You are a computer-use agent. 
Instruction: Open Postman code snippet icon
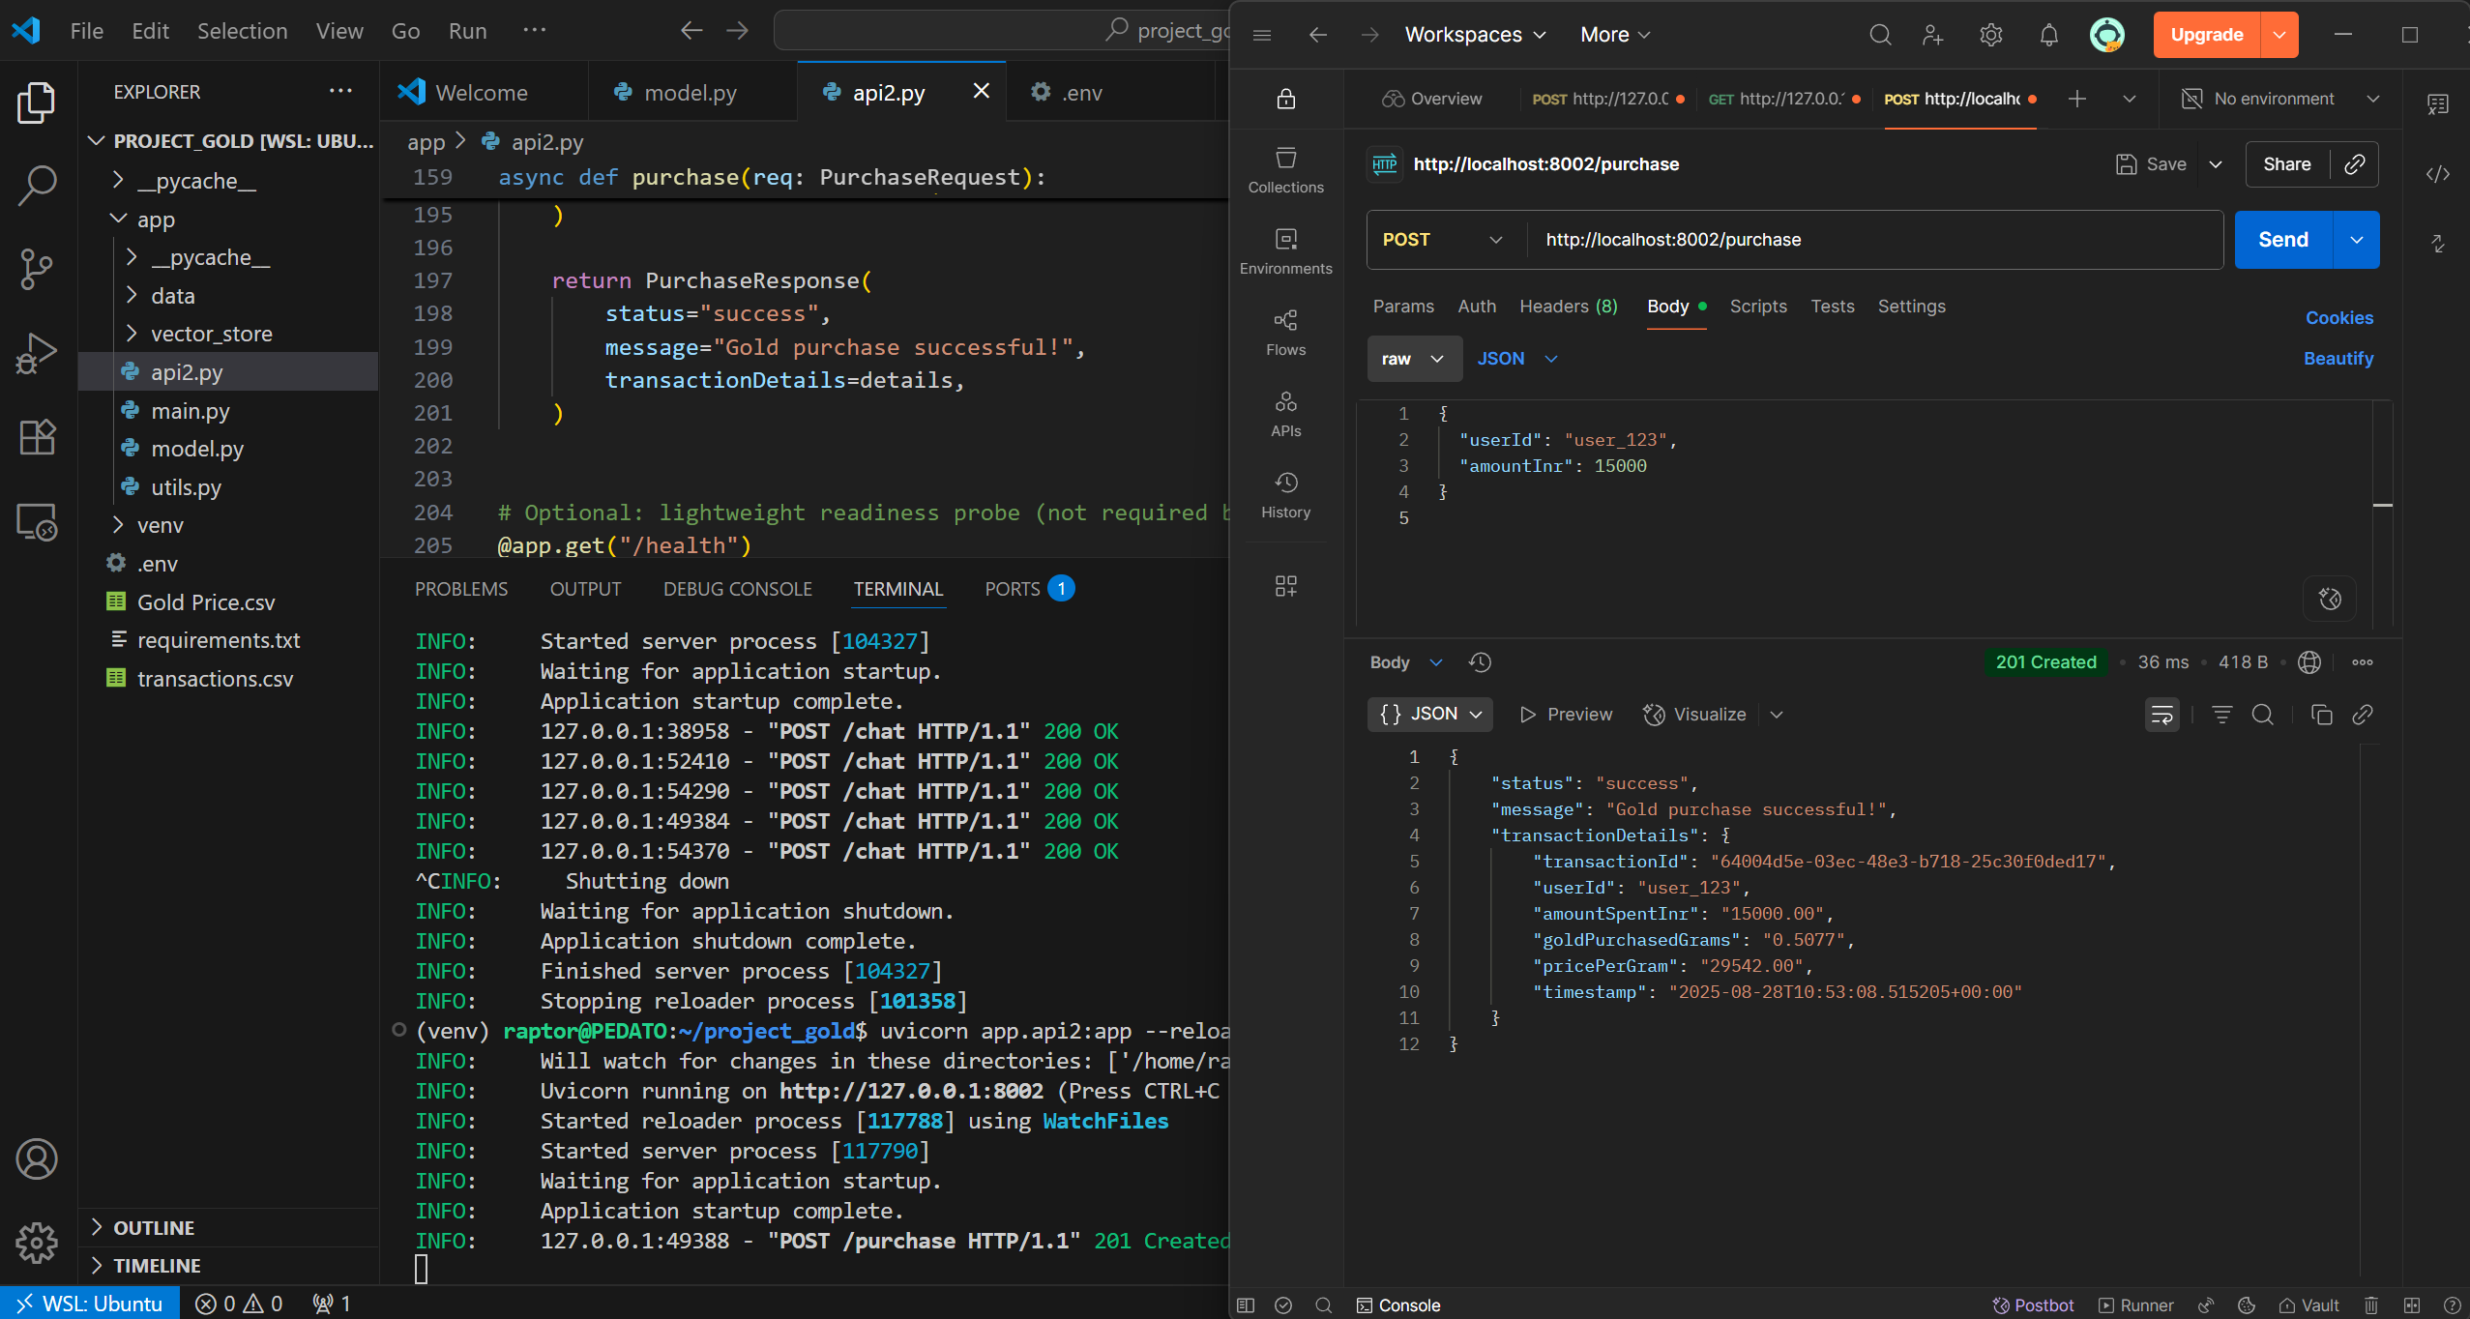2437,174
